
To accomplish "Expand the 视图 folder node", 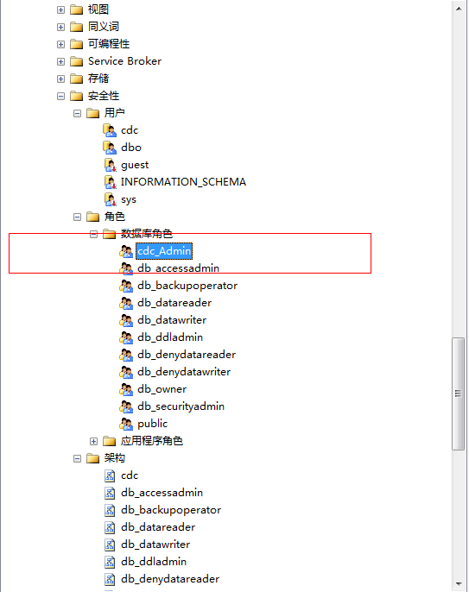I will pyautogui.click(x=60, y=9).
